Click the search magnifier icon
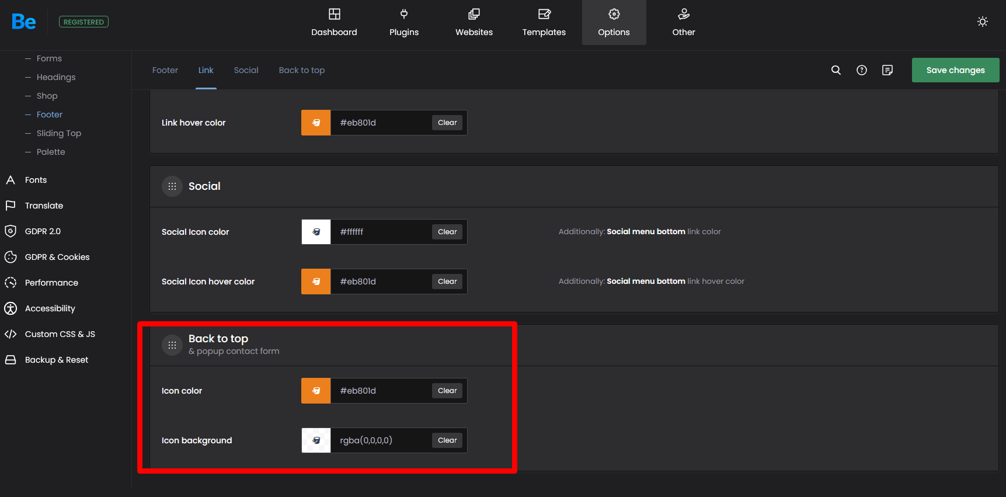Viewport: 1006px width, 497px height. pyautogui.click(x=836, y=70)
